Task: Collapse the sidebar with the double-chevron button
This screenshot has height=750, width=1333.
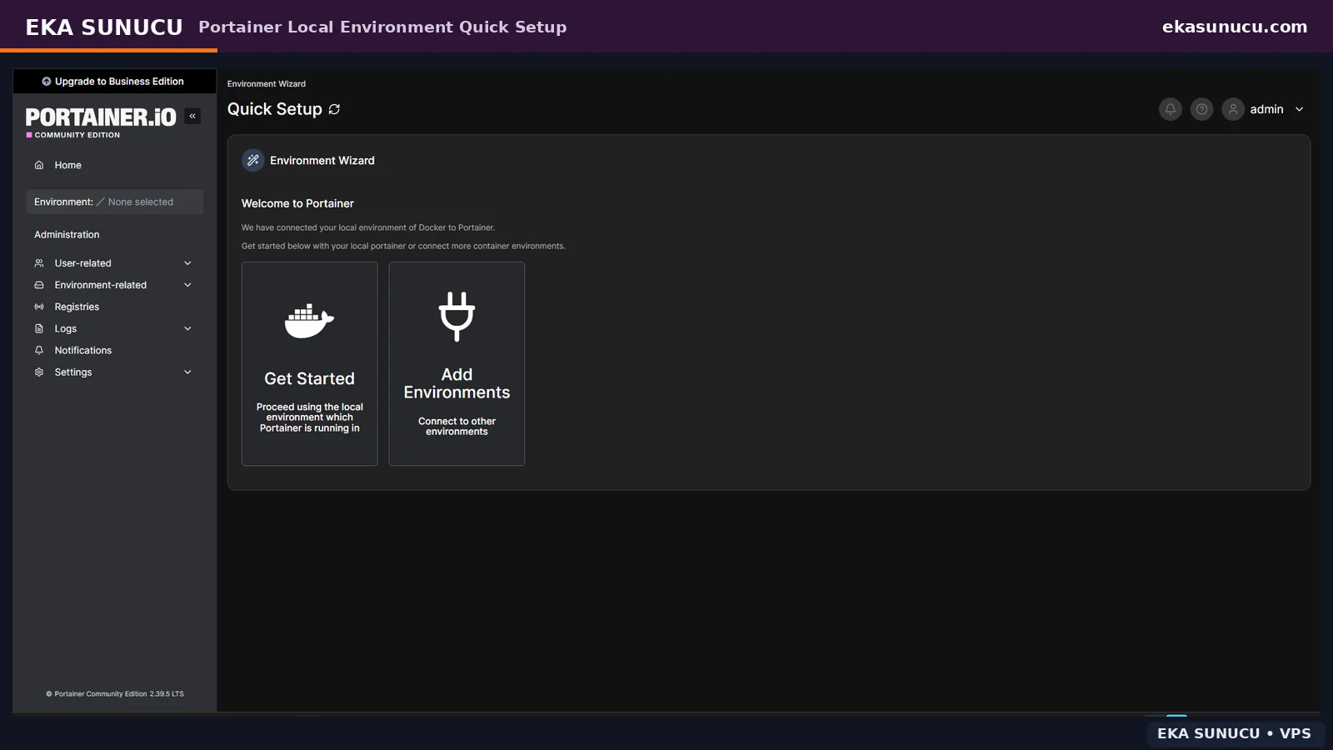Action: click(192, 117)
